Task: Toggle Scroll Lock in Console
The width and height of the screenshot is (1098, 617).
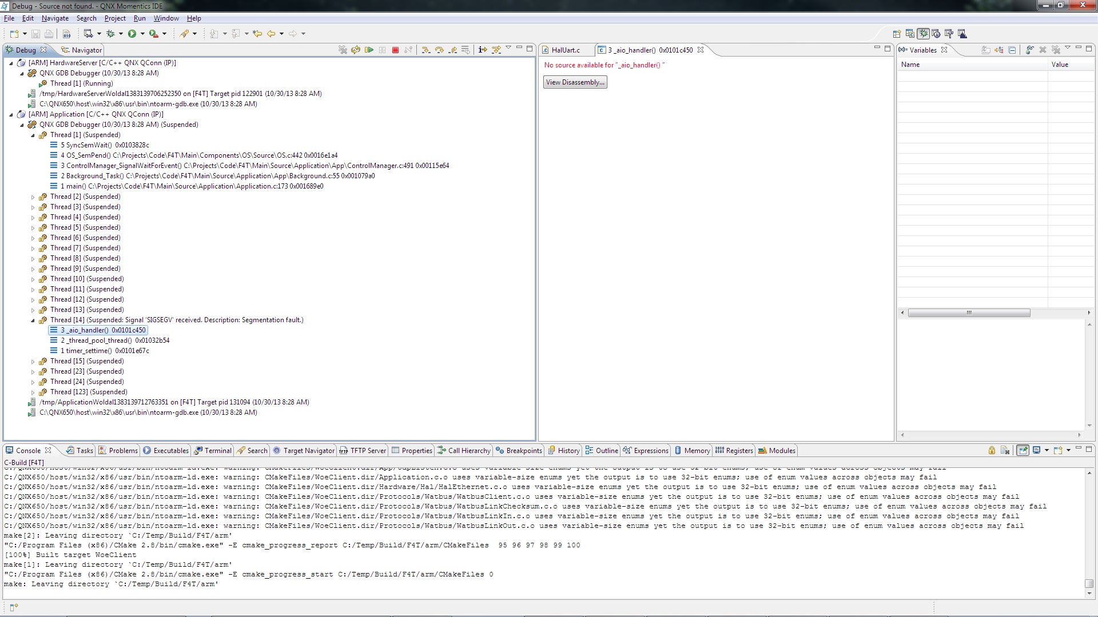Action: click(992, 451)
